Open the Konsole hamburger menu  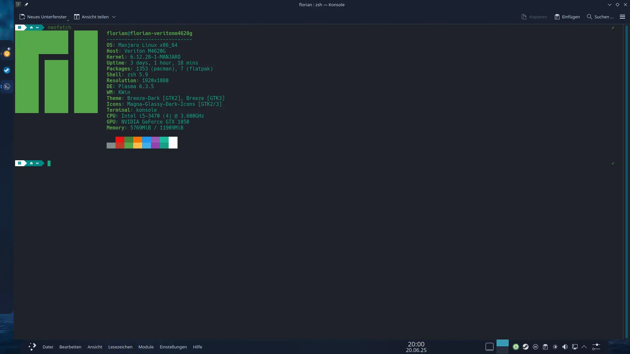pyautogui.click(x=622, y=17)
